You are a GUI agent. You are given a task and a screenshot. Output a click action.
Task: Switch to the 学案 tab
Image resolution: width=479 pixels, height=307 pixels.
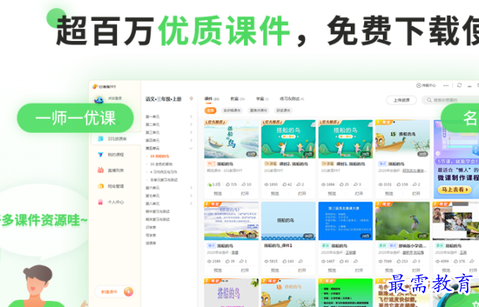click(262, 99)
